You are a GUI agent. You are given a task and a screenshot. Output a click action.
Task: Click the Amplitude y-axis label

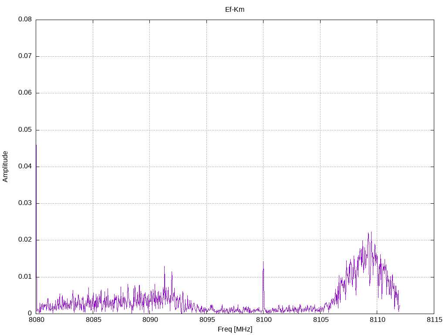5,167
